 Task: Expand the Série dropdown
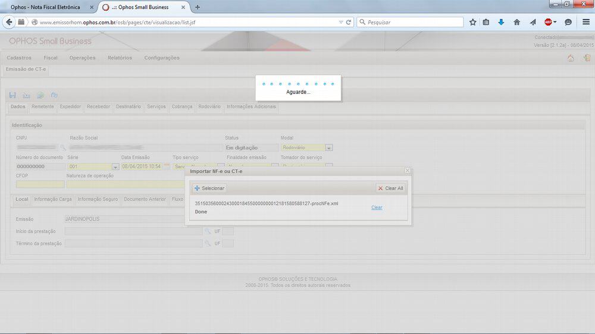point(115,167)
